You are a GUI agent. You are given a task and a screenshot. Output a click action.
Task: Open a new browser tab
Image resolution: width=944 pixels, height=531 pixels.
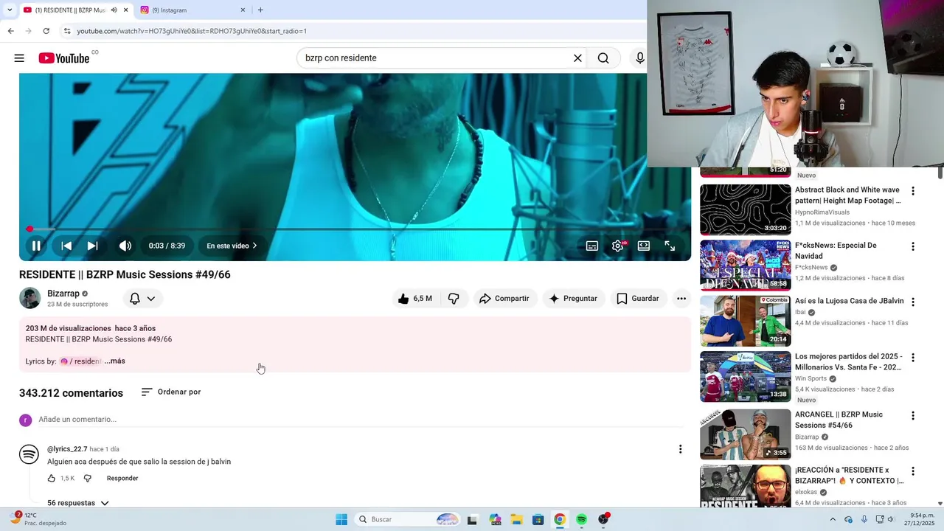(260, 10)
